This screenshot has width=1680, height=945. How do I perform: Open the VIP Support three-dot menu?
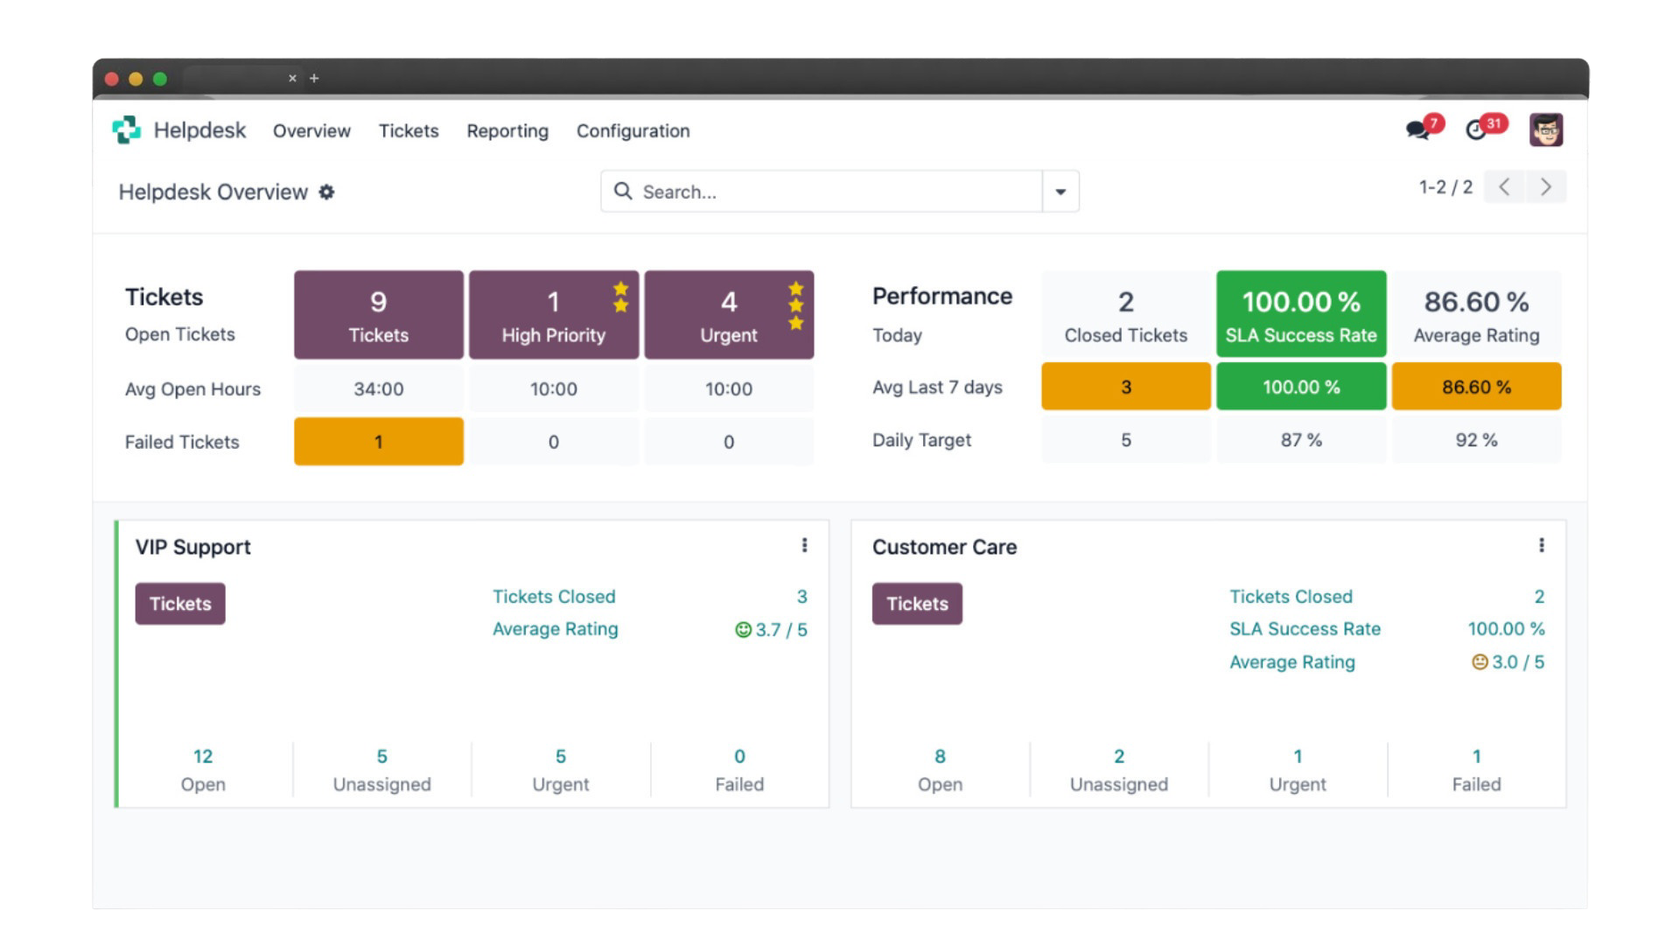tap(804, 545)
